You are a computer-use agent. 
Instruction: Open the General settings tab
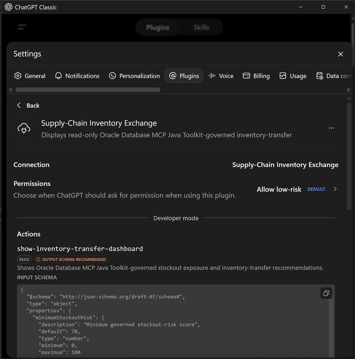[x=30, y=76]
